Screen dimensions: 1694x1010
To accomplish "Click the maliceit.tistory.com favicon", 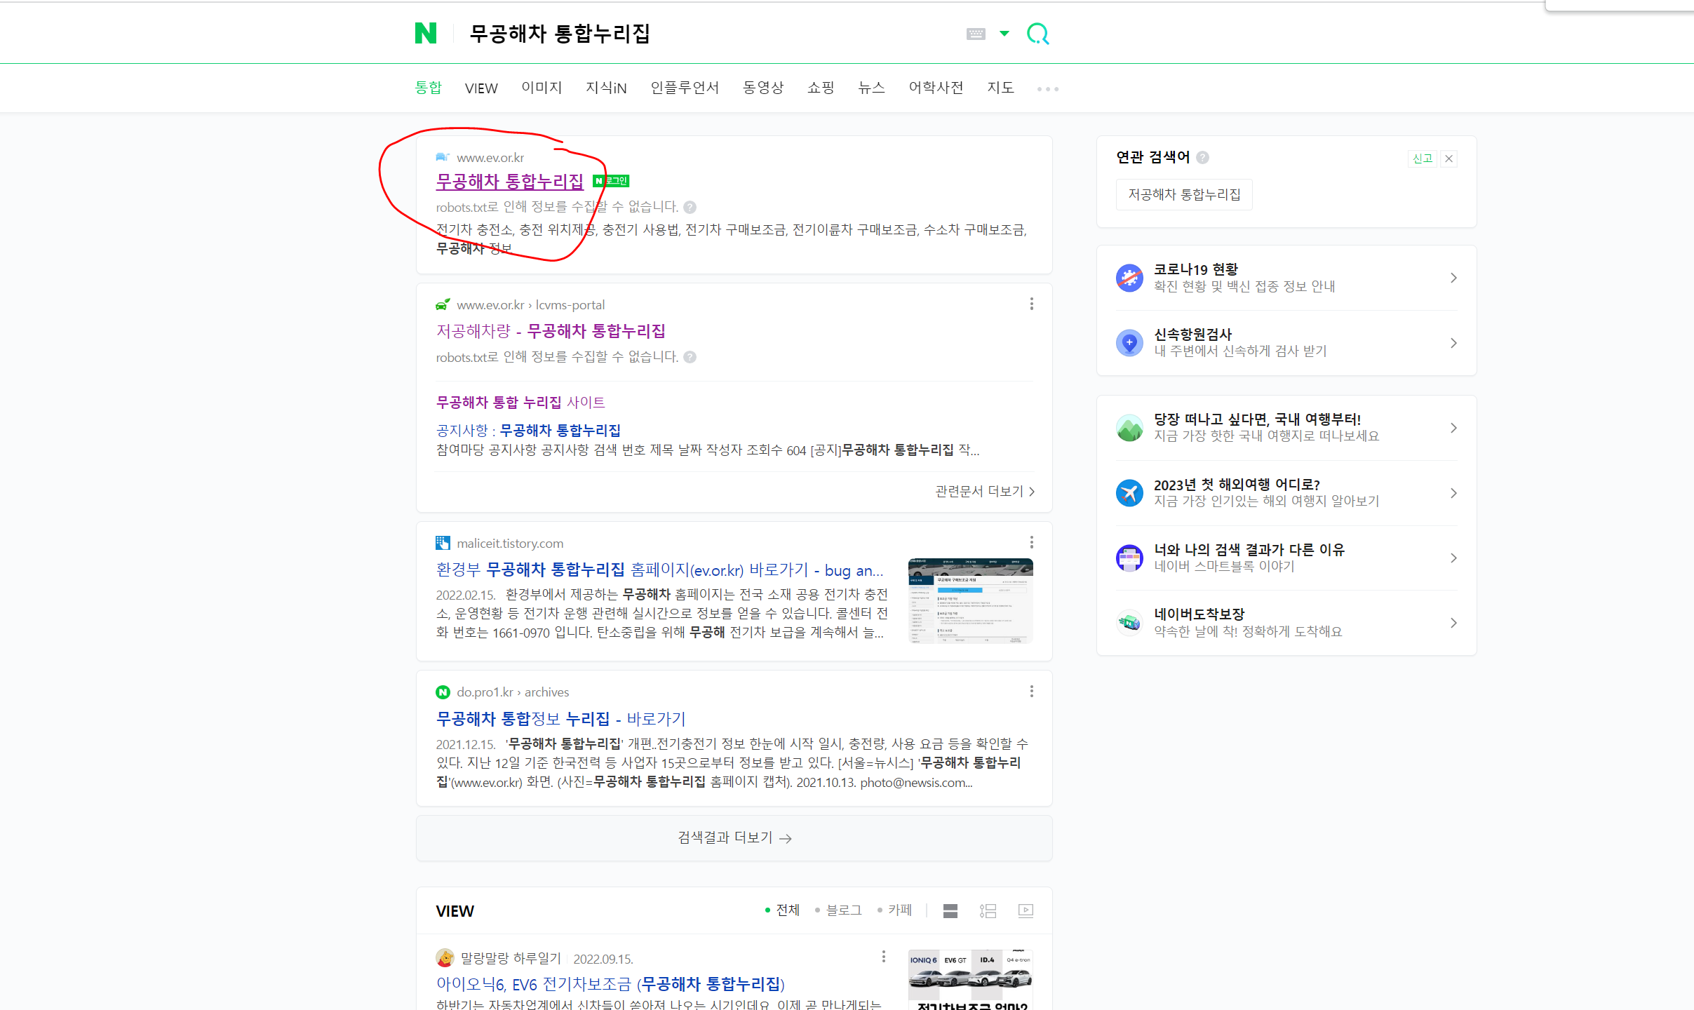I will 443,543.
